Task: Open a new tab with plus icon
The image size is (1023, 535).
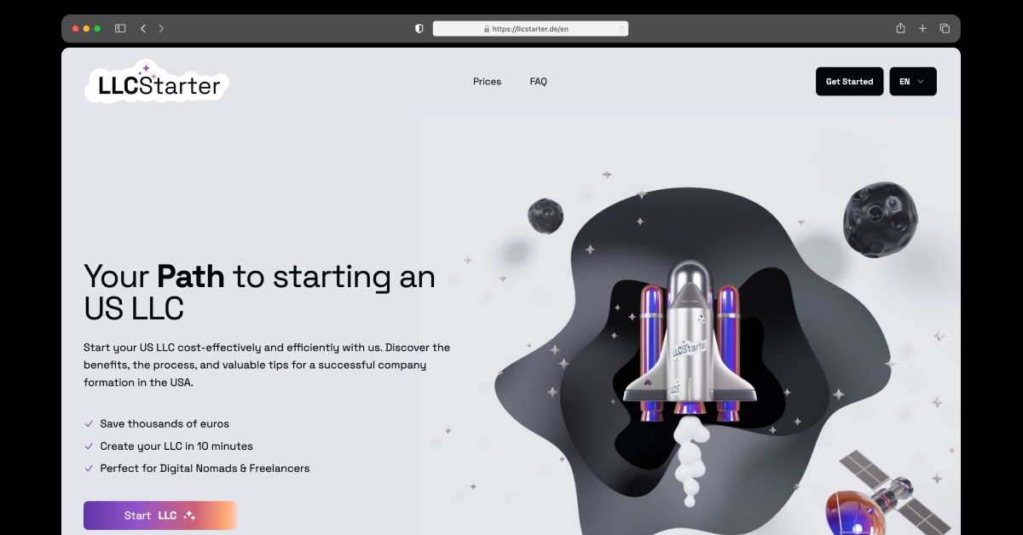Action: (922, 28)
